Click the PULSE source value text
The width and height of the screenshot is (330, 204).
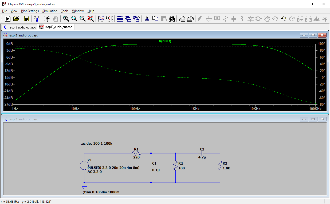(113, 168)
